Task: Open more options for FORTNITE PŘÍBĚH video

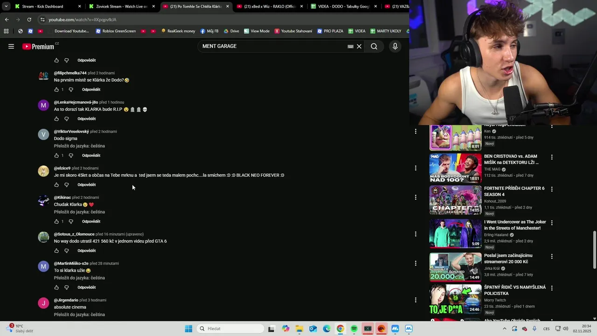Action: pyautogui.click(x=552, y=189)
